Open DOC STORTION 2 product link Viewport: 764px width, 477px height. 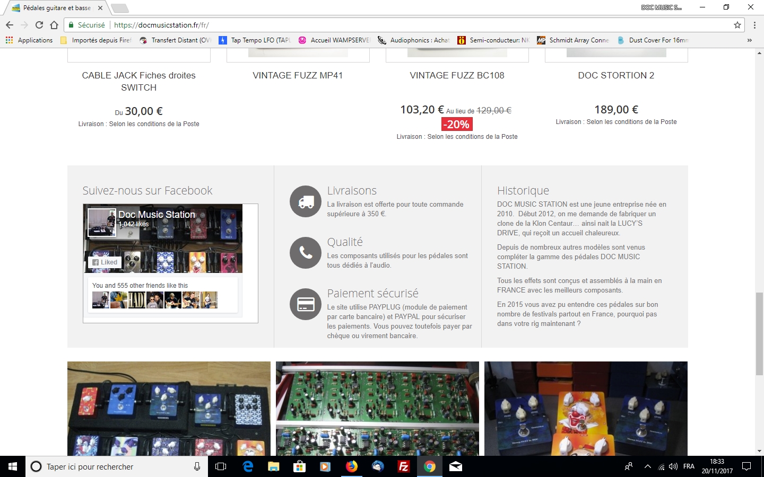click(x=616, y=75)
